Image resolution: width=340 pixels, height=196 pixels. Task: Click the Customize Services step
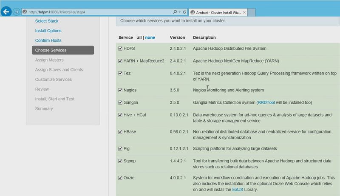[54, 80]
